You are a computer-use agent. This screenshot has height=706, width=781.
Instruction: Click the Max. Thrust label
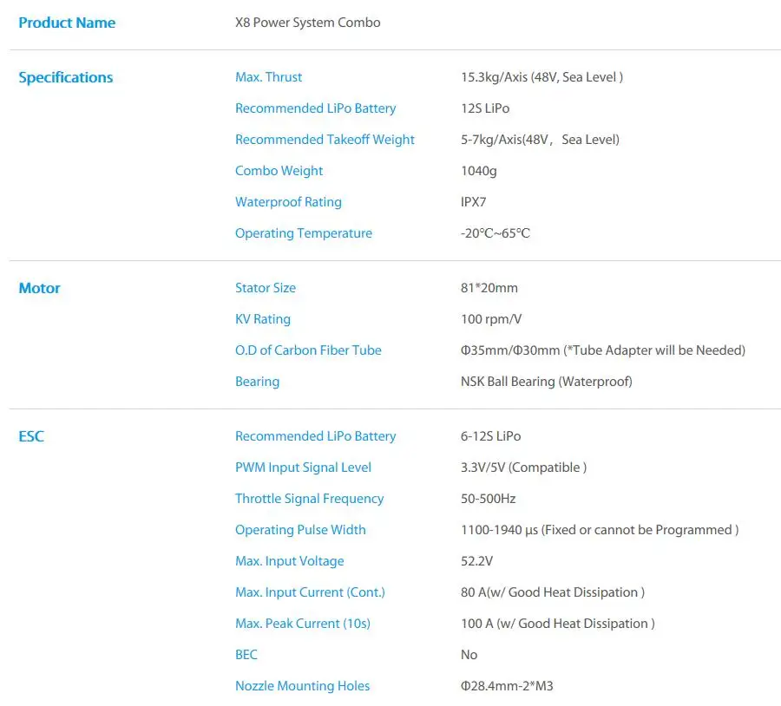268,77
